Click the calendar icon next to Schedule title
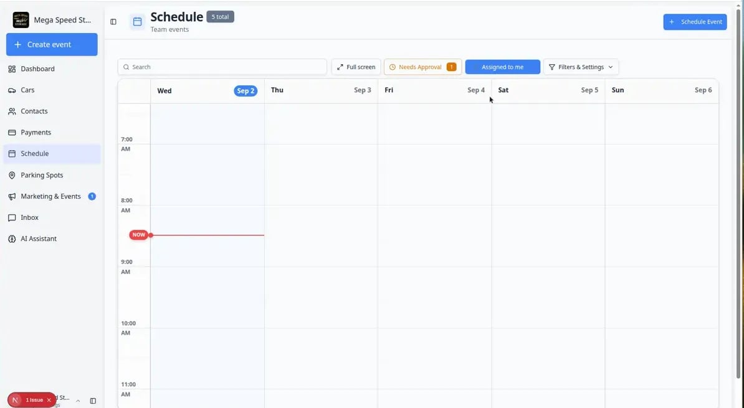Viewport: 744px width, 408px height. 137,22
